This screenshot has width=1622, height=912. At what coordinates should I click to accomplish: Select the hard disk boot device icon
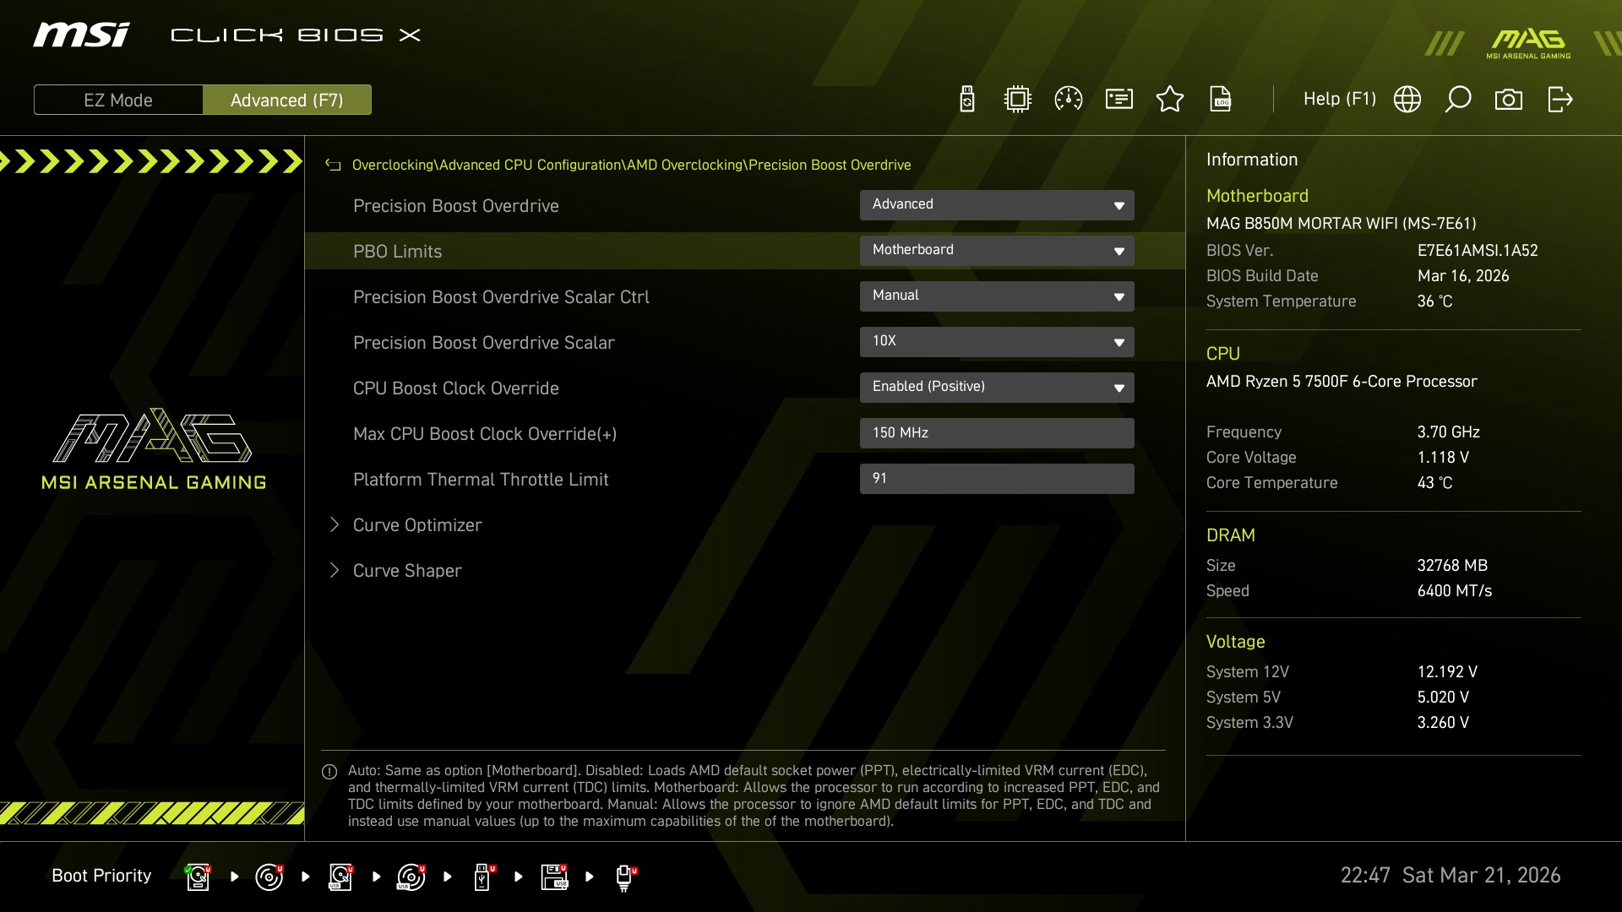coord(198,877)
